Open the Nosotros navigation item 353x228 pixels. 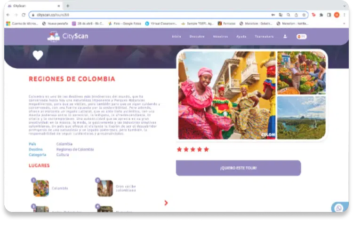[x=220, y=36]
